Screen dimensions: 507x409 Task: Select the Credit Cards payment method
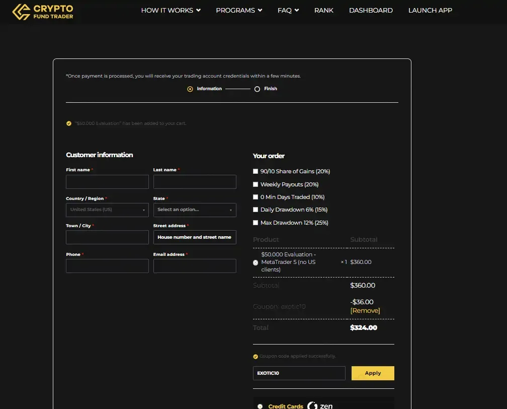pyautogui.click(x=260, y=406)
